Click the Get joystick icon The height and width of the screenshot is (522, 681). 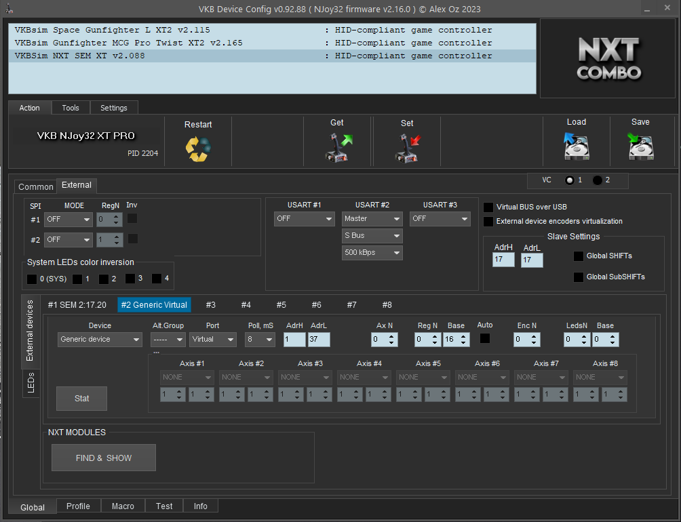[x=338, y=148]
